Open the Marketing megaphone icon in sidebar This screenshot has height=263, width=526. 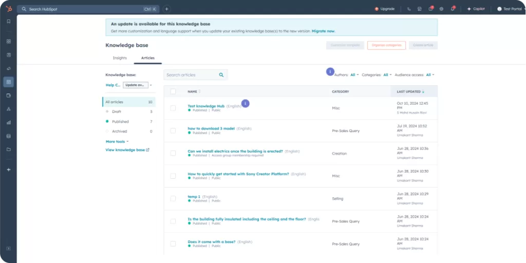point(9,68)
